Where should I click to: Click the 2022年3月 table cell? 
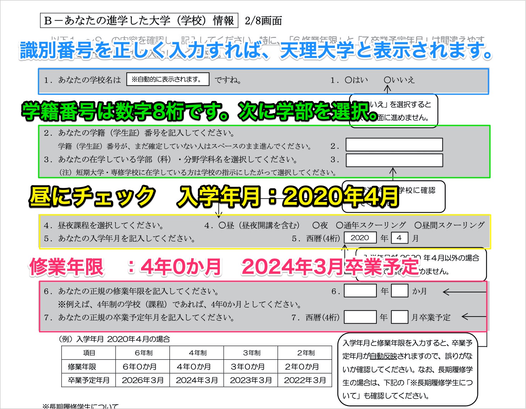305,380
